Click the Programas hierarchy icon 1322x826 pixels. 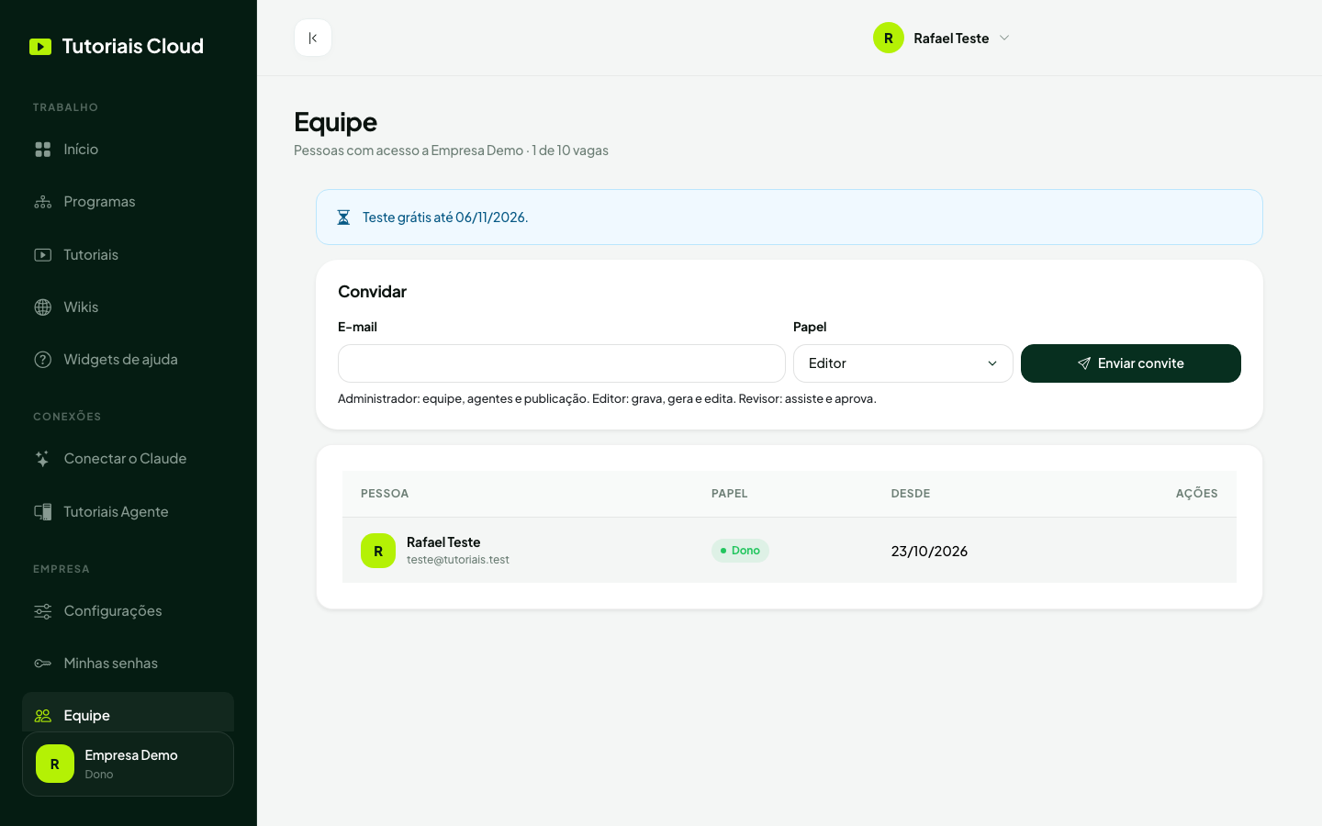(43, 202)
